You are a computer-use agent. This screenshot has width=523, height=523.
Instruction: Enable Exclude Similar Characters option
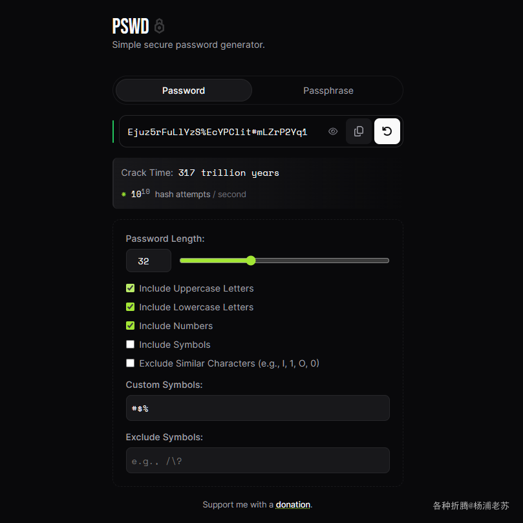(131, 363)
